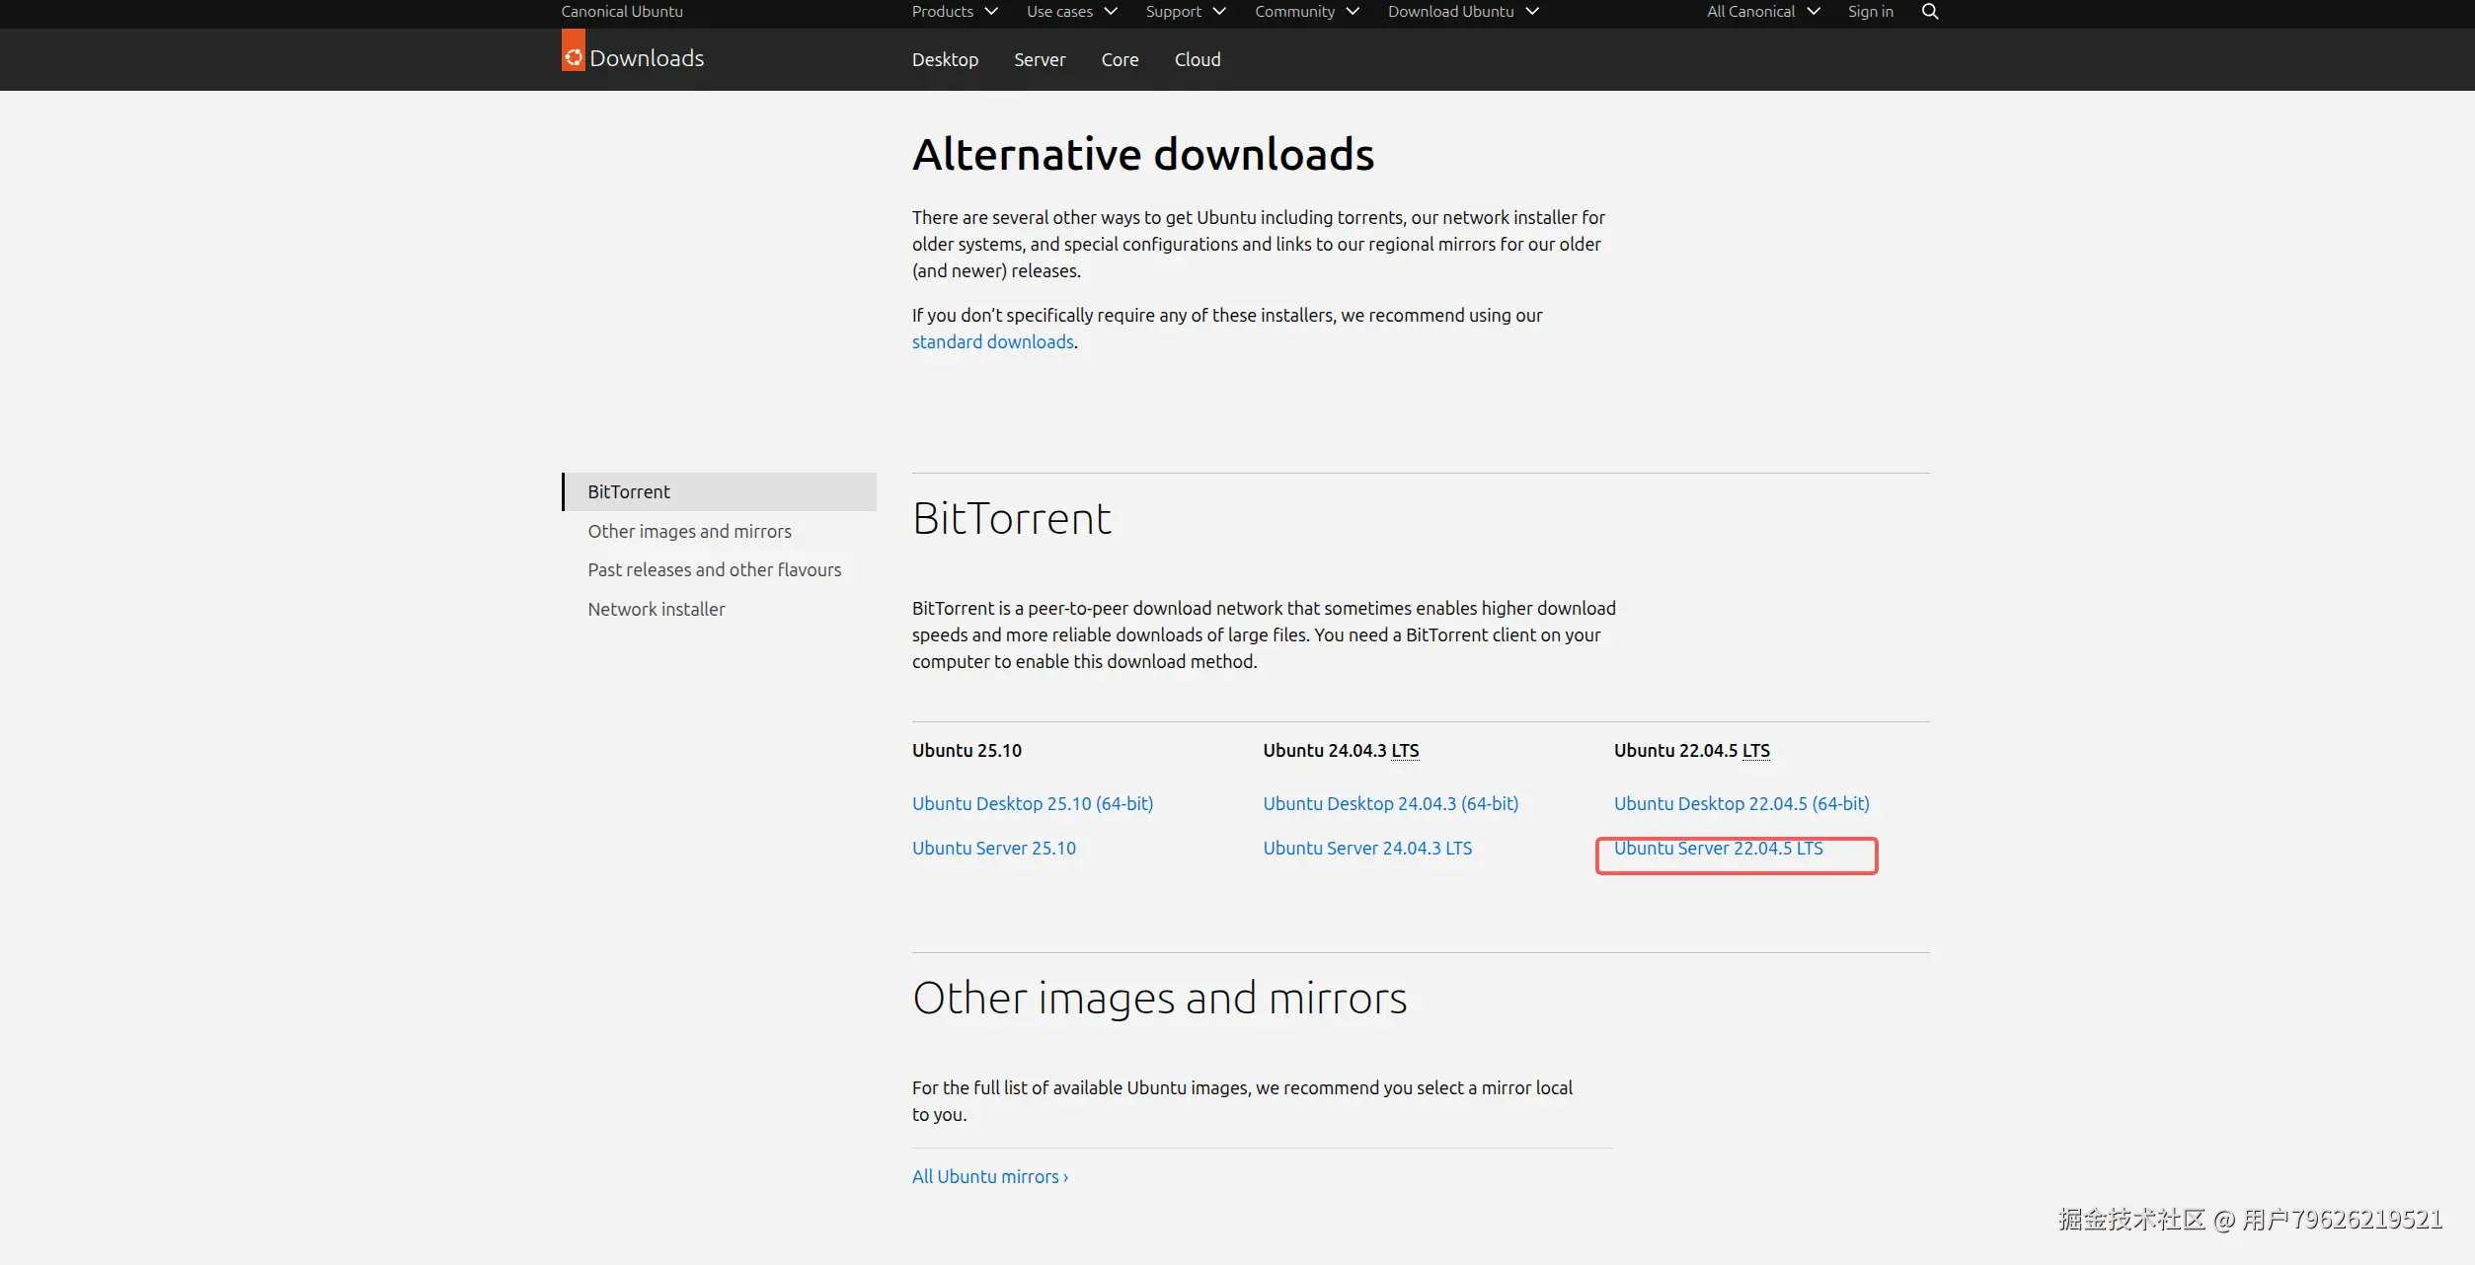Click the search magnifier icon
The image size is (2475, 1265).
[x=1929, y=12]
